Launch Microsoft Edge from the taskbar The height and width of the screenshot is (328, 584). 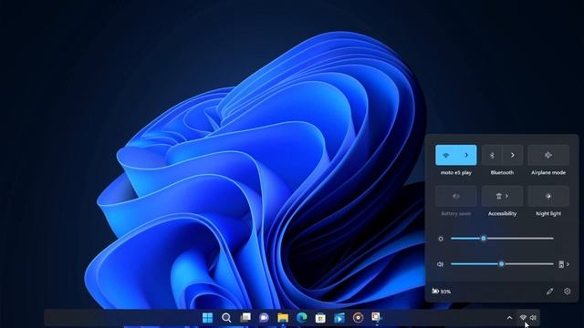point(302,318)
